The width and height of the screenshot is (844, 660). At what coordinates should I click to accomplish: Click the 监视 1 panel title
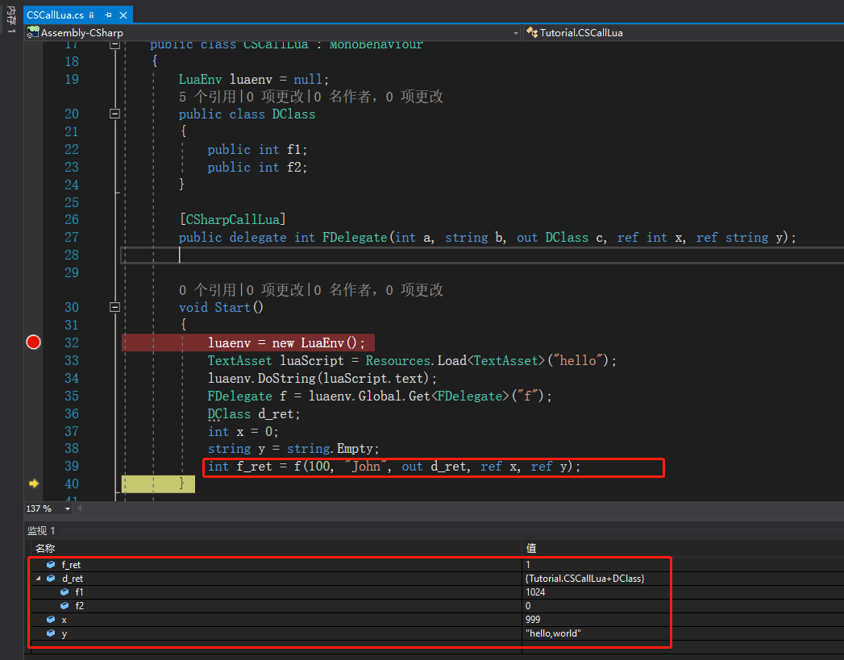pos(41,531)
